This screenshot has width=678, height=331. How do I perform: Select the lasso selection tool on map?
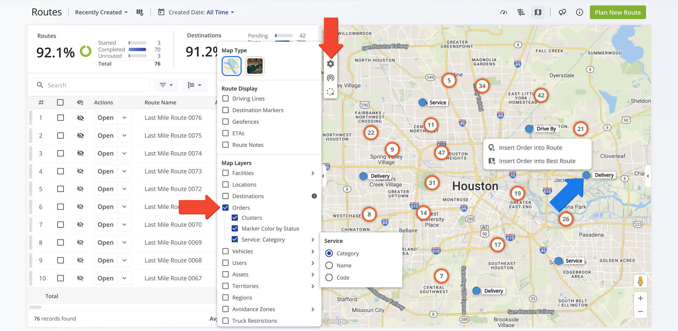point(330,92)
